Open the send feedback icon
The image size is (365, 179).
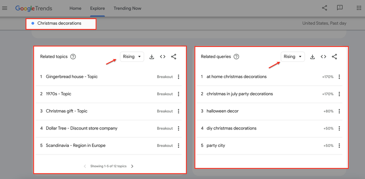[340, 8]
